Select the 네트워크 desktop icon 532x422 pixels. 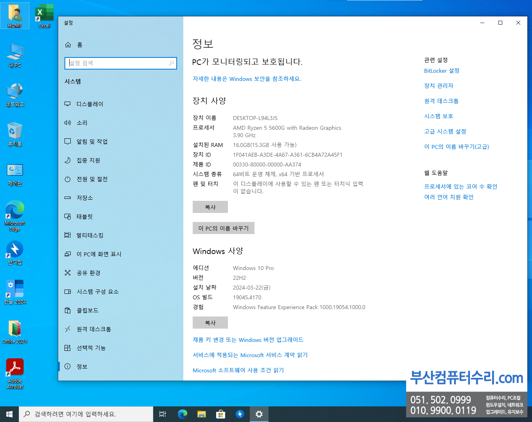[x=15, y=95]
